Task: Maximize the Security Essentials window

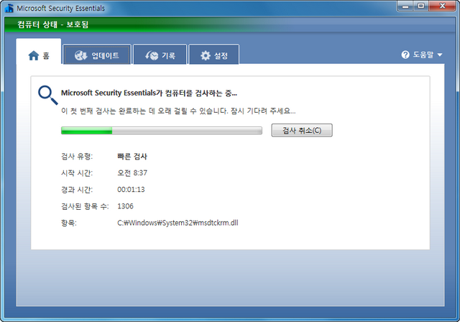Action: (x=421, y=6)
